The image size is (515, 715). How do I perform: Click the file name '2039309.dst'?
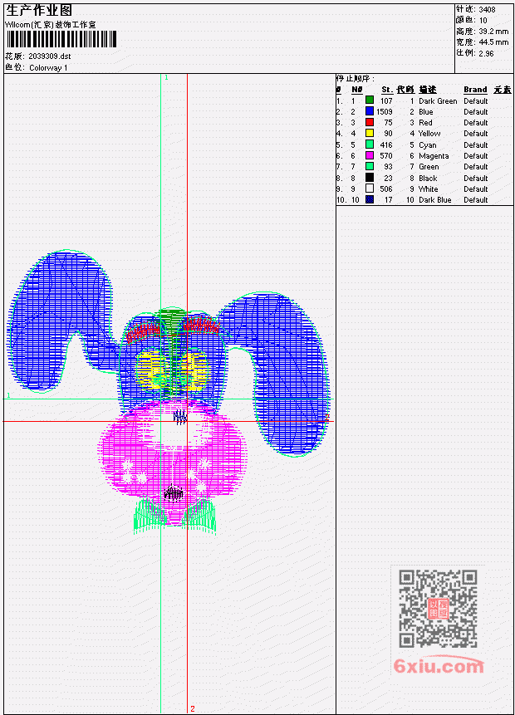49,56
